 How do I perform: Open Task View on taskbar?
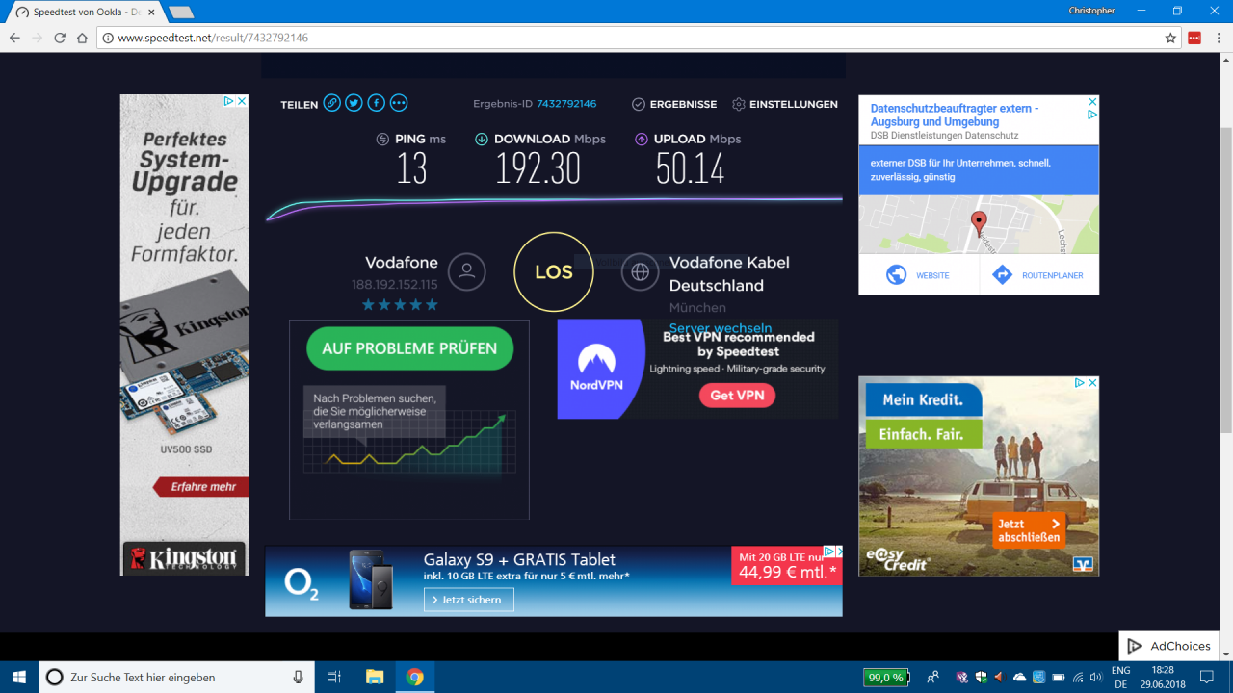pyautogui.click(x=334, y=677)
